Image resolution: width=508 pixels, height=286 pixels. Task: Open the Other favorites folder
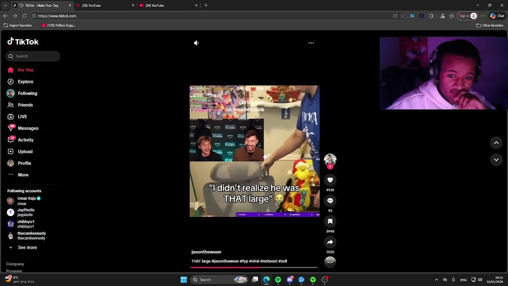[490, 25]
